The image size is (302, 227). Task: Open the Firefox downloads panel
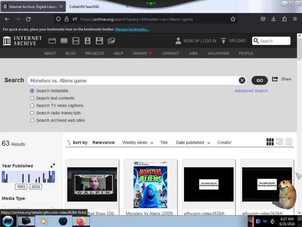(x=273, y=19)
